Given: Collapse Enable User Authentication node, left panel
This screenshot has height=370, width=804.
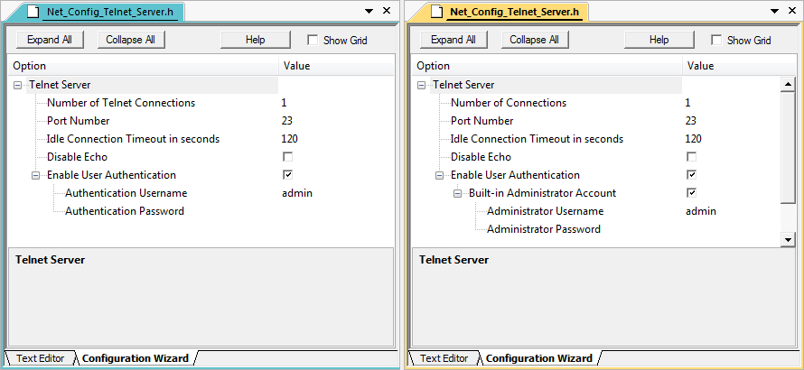Looking at the screenshot, I should [x=35, y=175].
